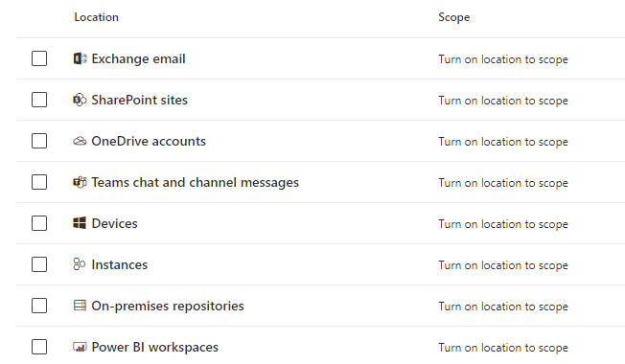Image resolution: width=625 pixels, height=364 pixels.
Task: Click the Instances icon
Action: 80,264
